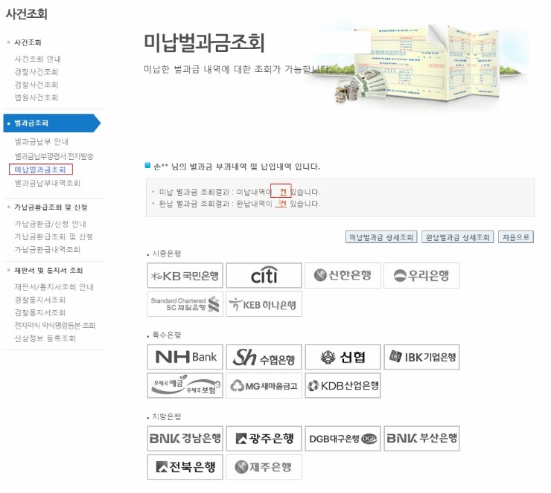Open 검찰사건조회 in sidebar
This screenshot has width=551, height=493.
pos(36,85)
